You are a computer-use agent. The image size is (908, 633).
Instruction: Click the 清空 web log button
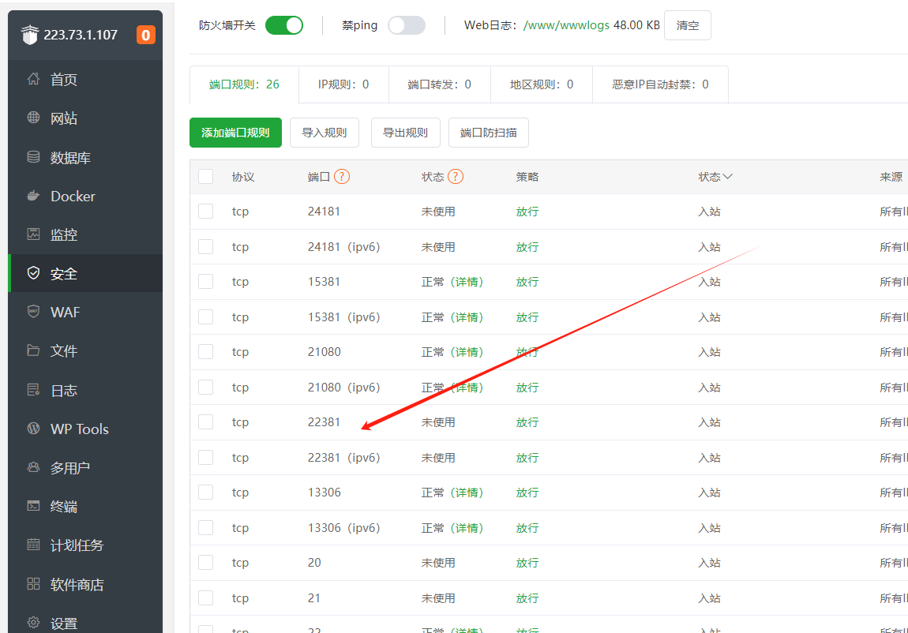[688, 25]
